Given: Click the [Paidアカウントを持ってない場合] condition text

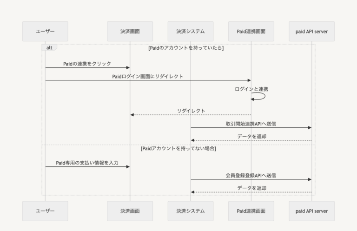Looking at the screenshot, I should click(178, 149).
